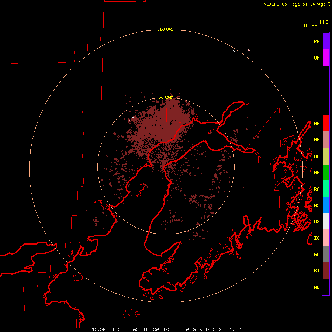Click the "RA" legend label
Image resolution: width=332 pixels, height=332 pixels.
(x=317, y=189)
